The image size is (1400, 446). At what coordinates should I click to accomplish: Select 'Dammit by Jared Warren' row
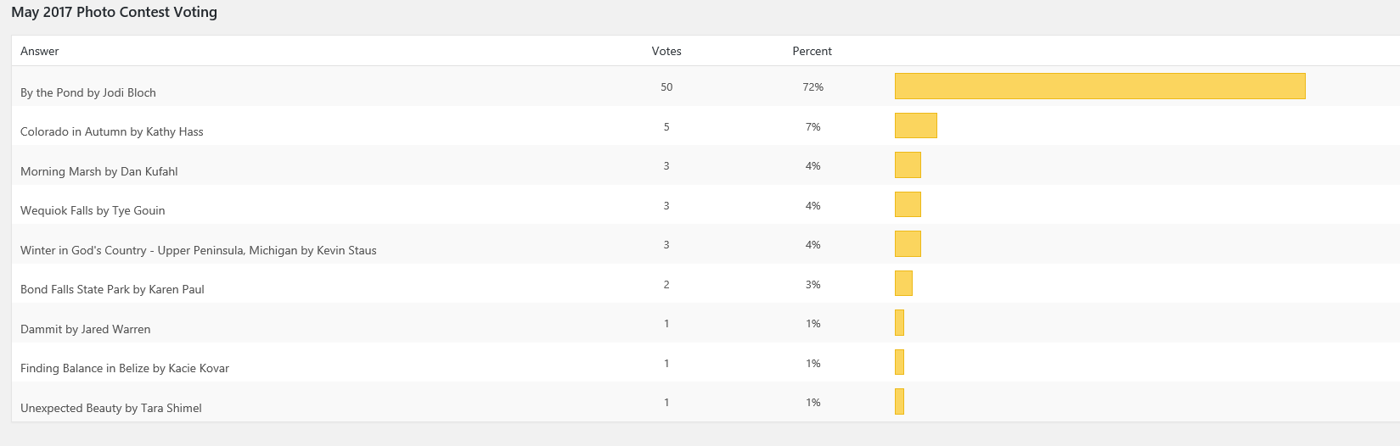[x=86, y=329]
